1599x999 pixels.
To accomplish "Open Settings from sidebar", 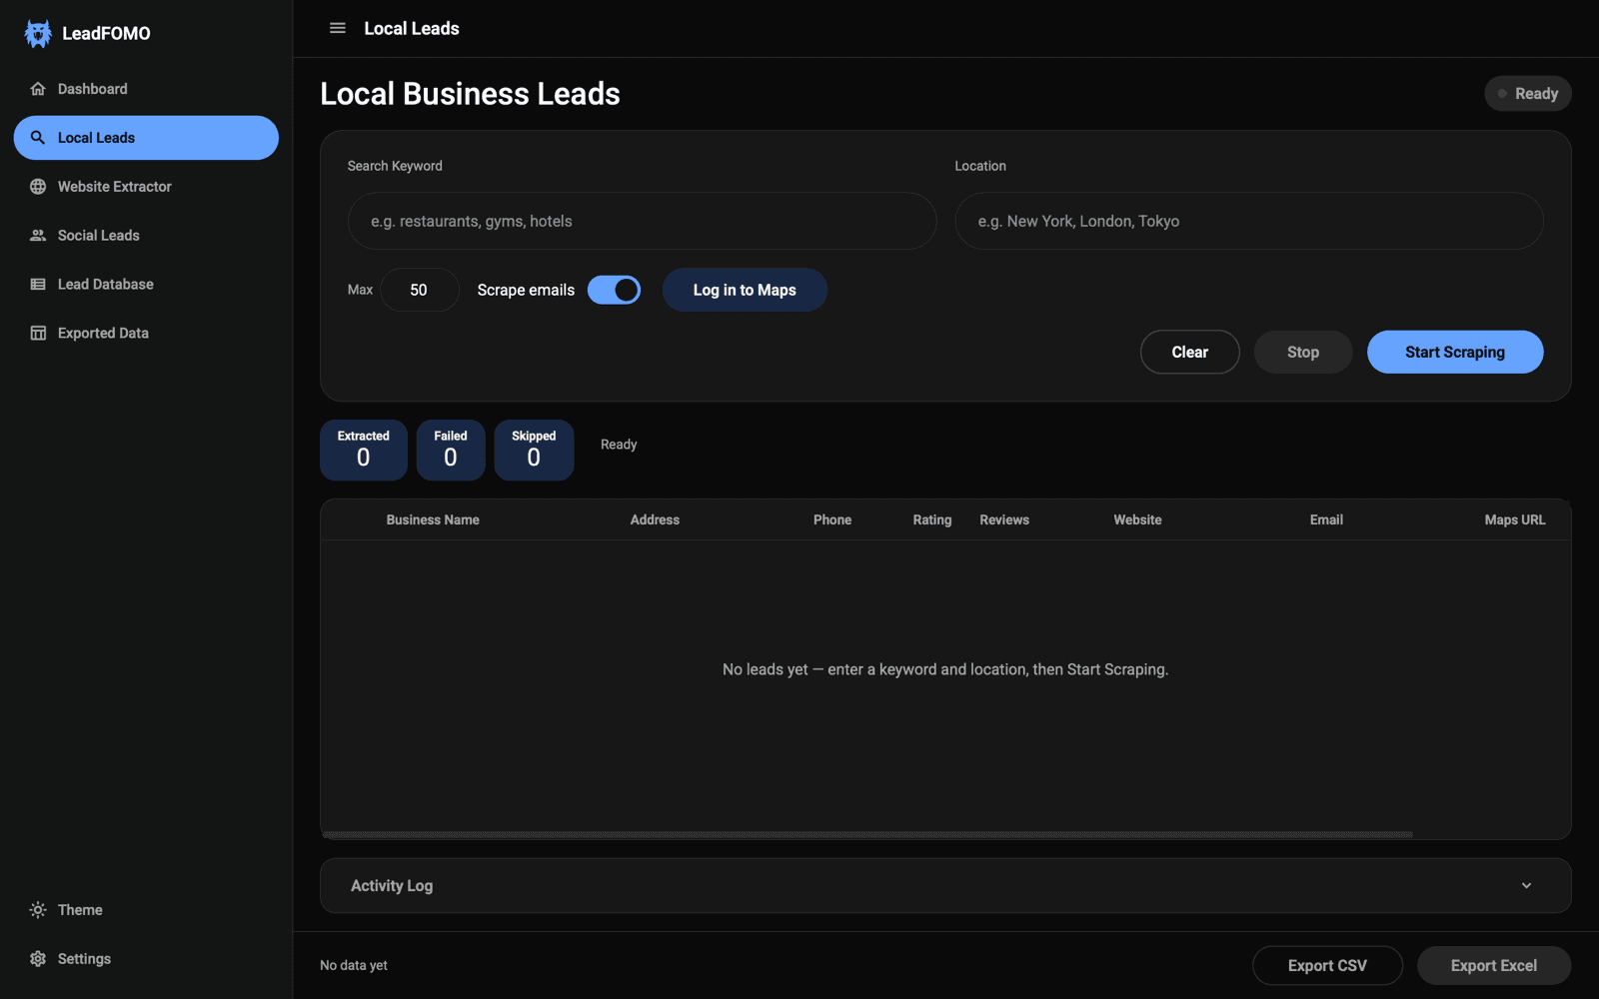I will tap(146, 959).
